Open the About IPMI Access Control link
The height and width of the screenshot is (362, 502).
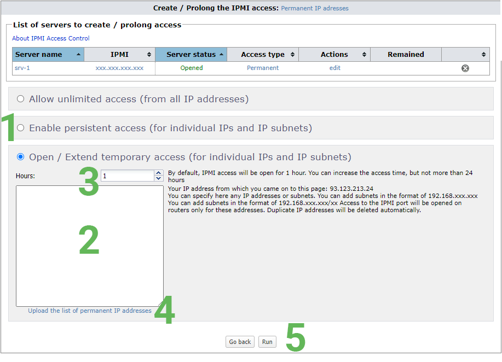pyautogui.click(x=50, y=38)
